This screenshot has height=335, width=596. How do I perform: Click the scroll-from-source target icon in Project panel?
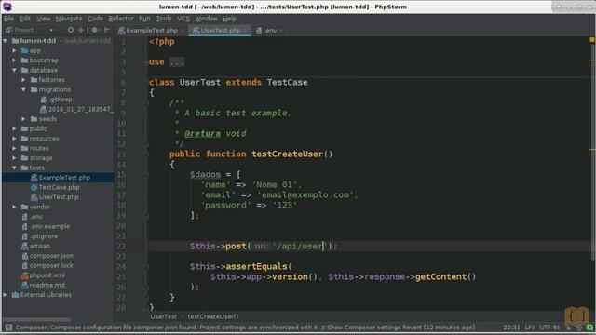71,30
